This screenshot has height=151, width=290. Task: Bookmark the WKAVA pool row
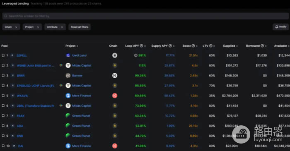coord(3,96)
